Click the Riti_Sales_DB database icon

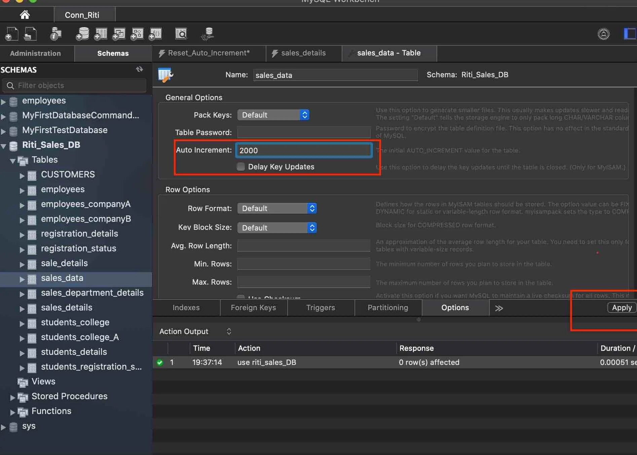tap(13, 146)
